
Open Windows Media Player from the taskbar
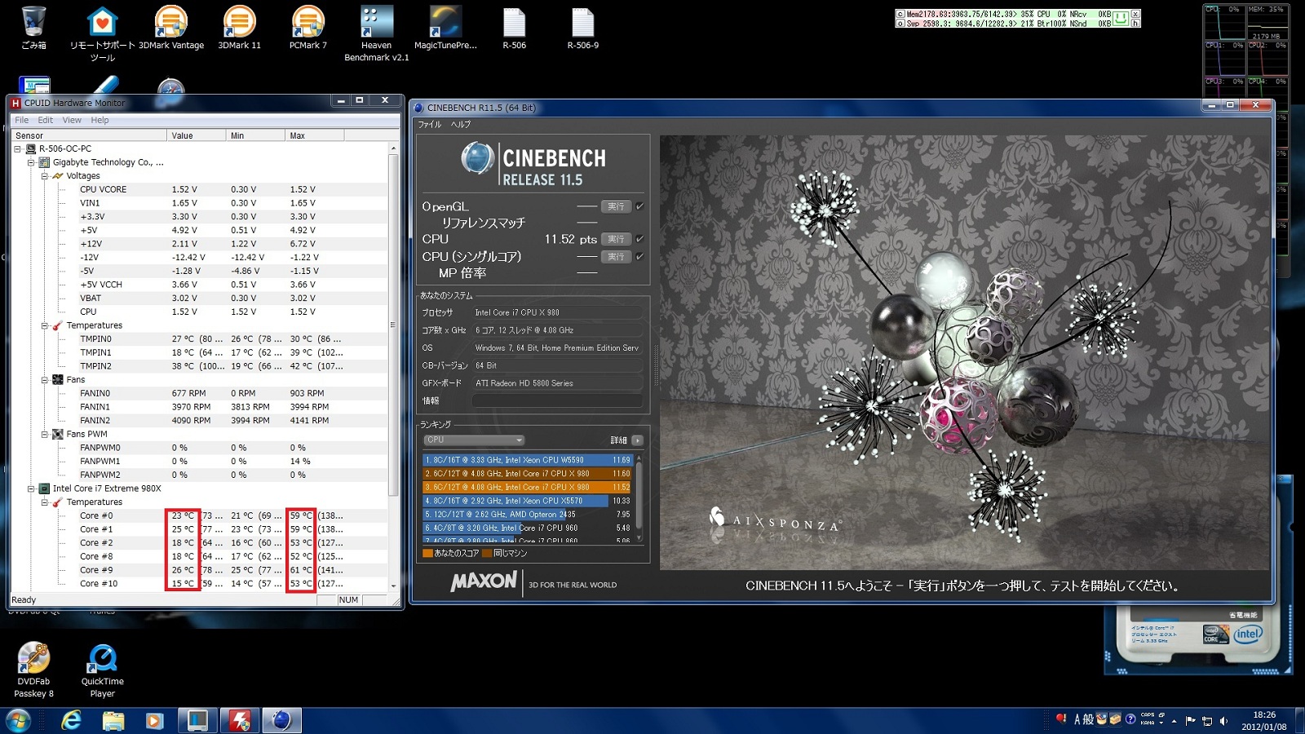(x=154, y=721)
